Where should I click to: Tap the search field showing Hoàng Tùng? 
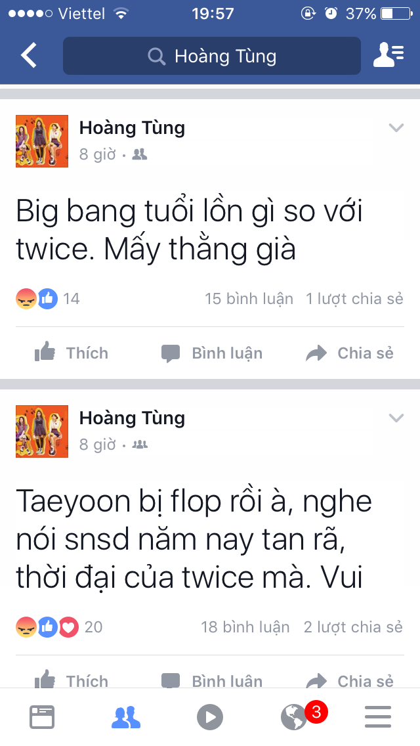[x=212, y=56]
